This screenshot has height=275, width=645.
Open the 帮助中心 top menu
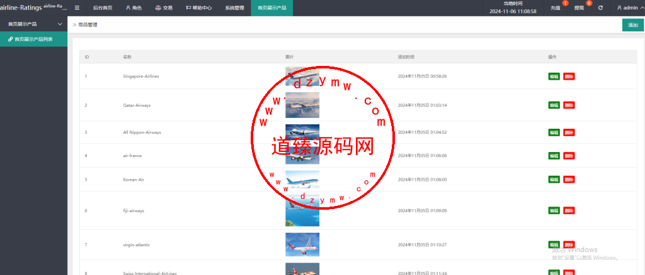(x=198, y=8)
